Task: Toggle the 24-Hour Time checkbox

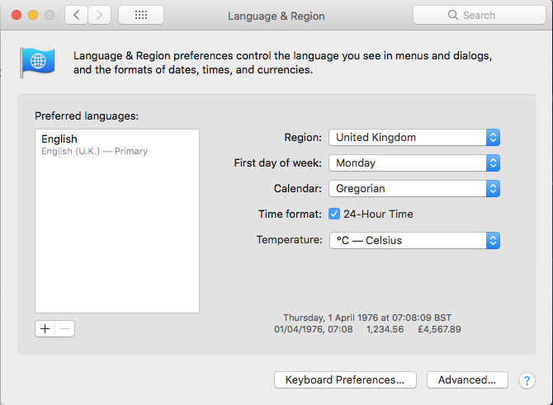Action: tap(334, 214)
